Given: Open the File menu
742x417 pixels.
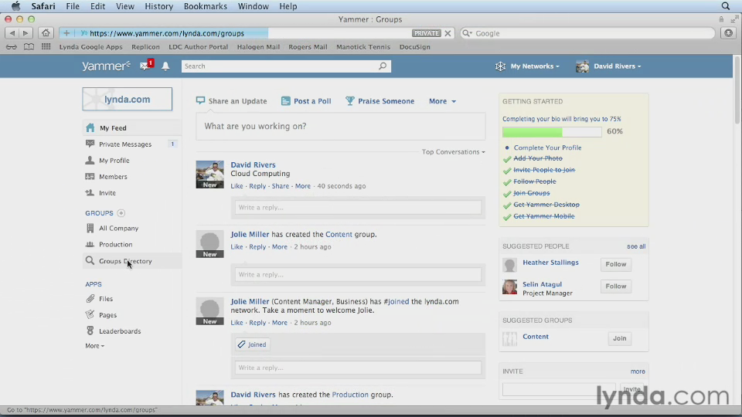Looking at the screenshot, I should [x=73, y=6].
